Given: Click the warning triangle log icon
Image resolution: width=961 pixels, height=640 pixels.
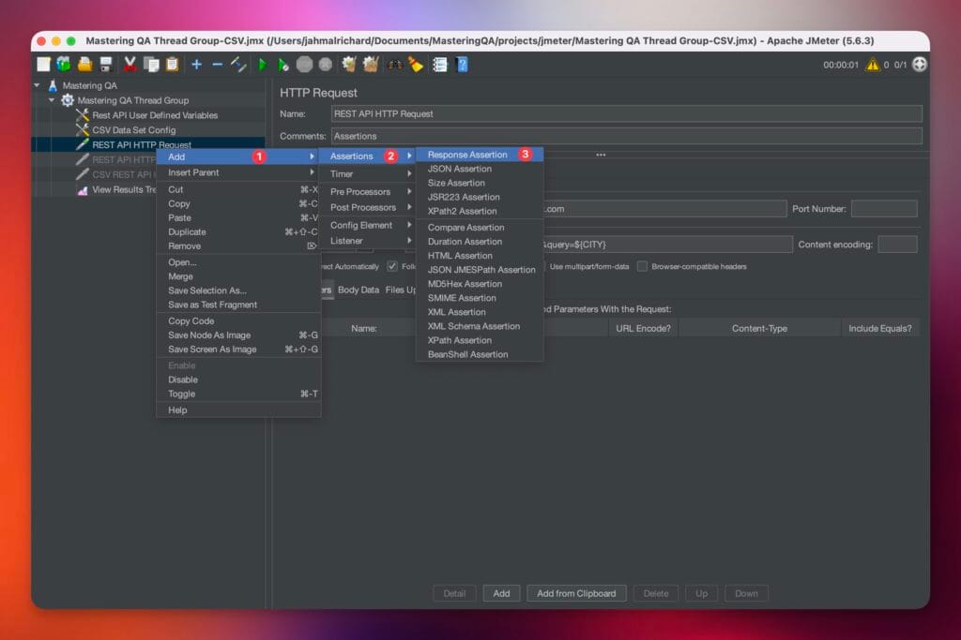Looking at the screenshot, I should click(872, 65).
